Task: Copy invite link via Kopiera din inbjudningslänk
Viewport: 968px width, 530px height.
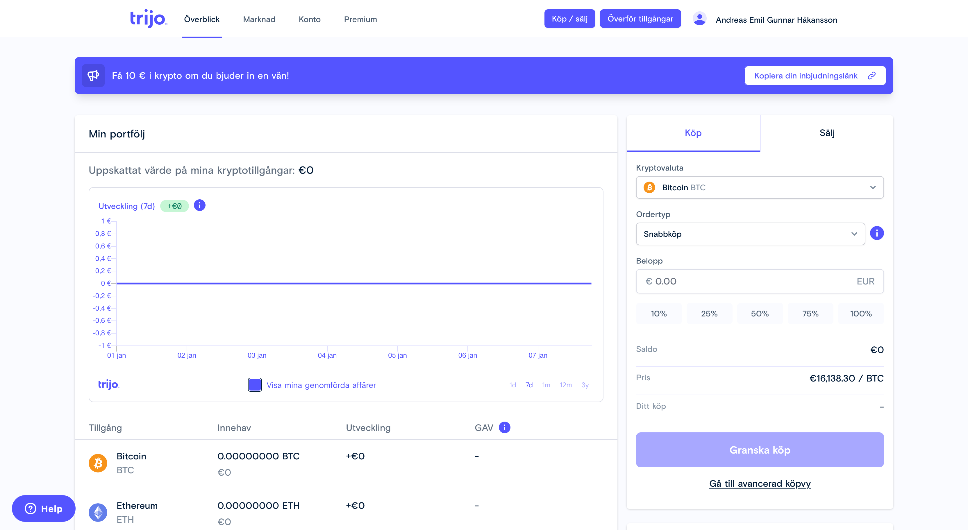Action: click(815, 76)
